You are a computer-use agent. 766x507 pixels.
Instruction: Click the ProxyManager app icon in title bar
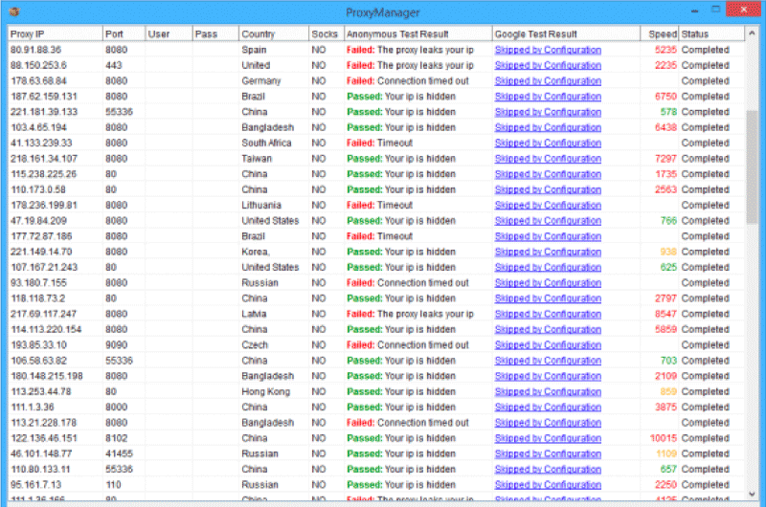pyautogui.click(x=14, y=11)
